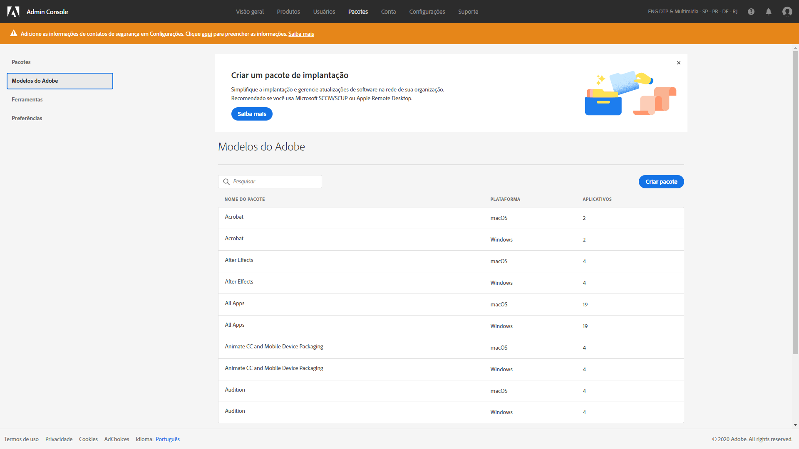This screenshot has width=799, height=449.
Task: Select the All Apps macOS row
Action: tap(451, 305)
